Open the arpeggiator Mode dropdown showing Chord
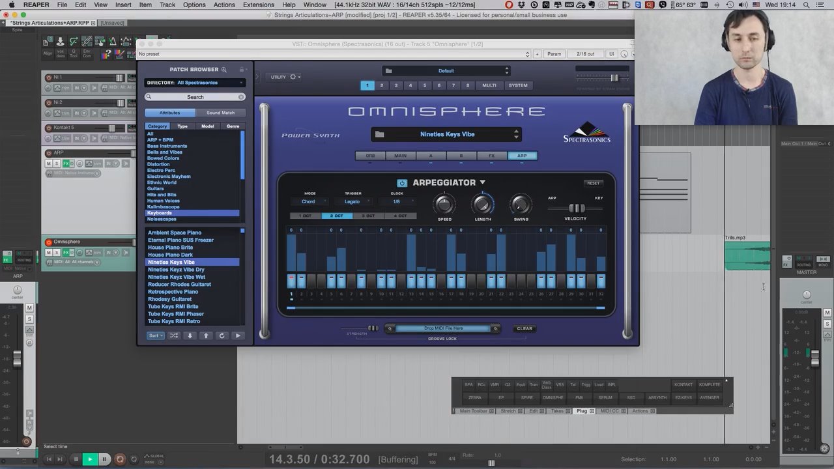The width and height of the screenshot is (834, 469). [x=309, y=201]
